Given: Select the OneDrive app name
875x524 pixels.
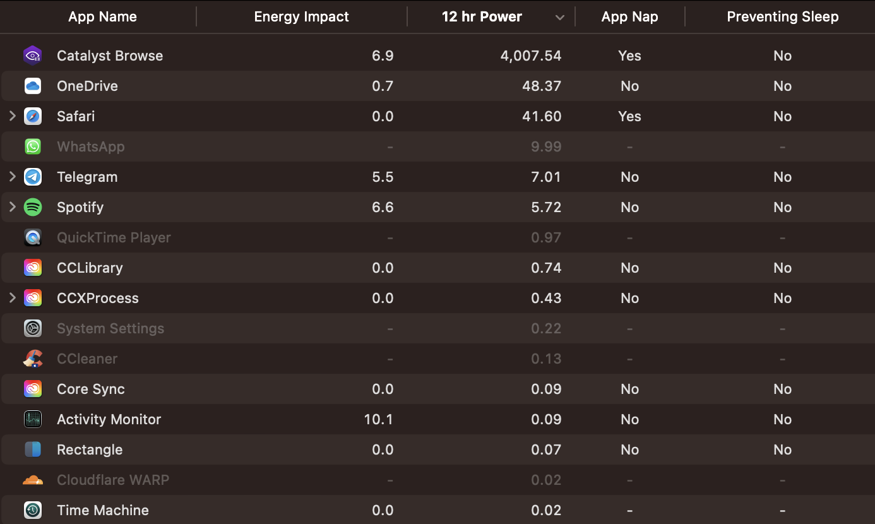Looking at the screenshot, I should point(87,86).
